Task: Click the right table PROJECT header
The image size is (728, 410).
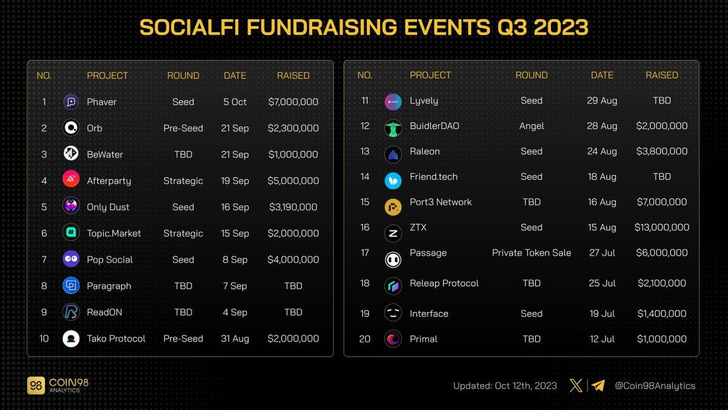Action: [430, 75]
